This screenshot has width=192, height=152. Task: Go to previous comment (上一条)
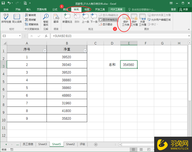click(85, 18)
